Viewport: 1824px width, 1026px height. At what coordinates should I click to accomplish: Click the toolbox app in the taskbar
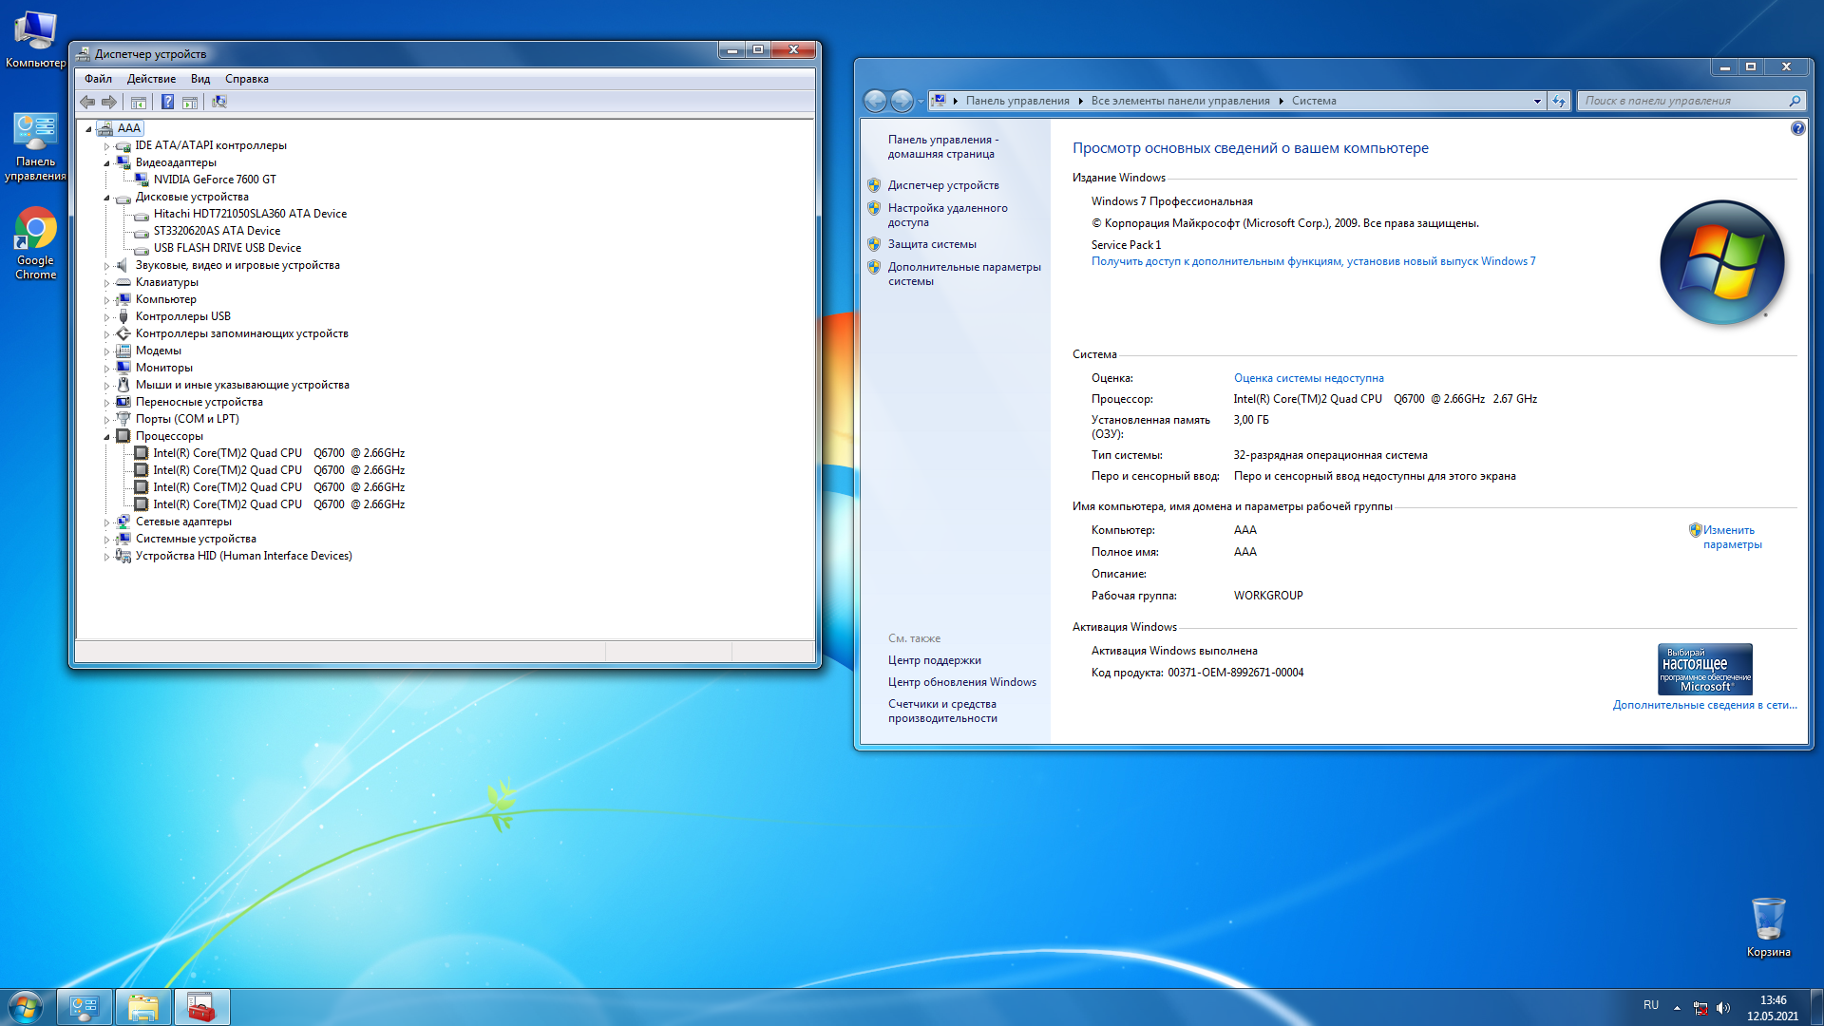pyautogui.click(x=200, y=1007)
